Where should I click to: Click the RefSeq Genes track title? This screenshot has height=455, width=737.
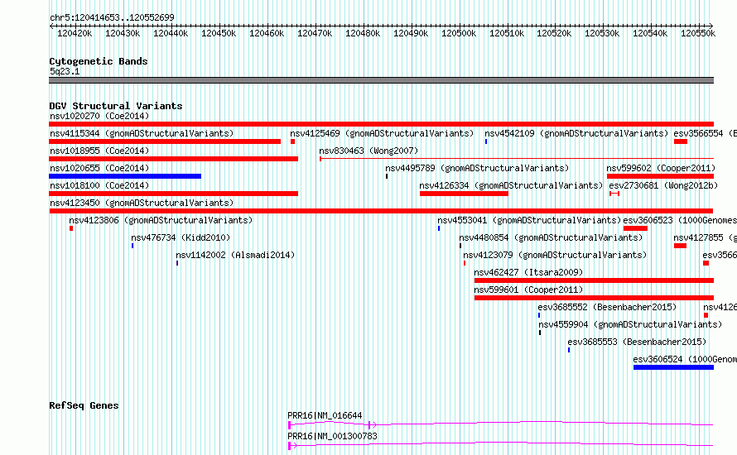(84, 405)
